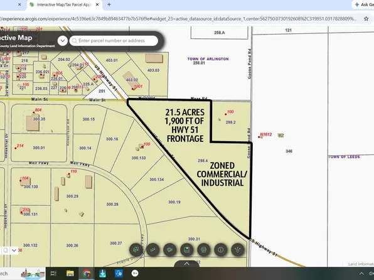
Task: Open the Bookmarks widget
Action: point(187,250)
